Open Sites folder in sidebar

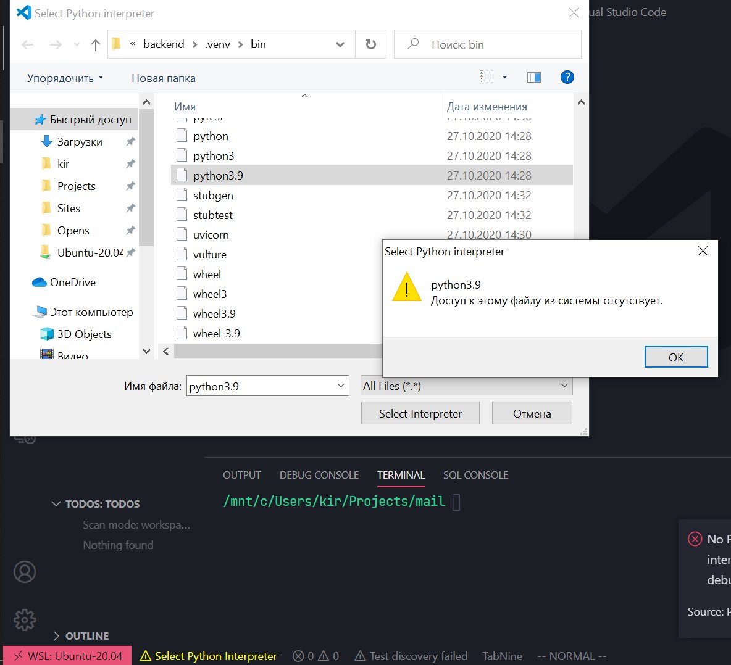pos(69,208)
